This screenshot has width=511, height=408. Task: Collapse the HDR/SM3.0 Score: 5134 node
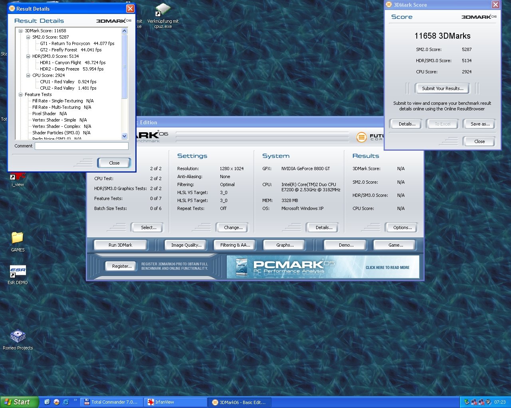point(28,56)
